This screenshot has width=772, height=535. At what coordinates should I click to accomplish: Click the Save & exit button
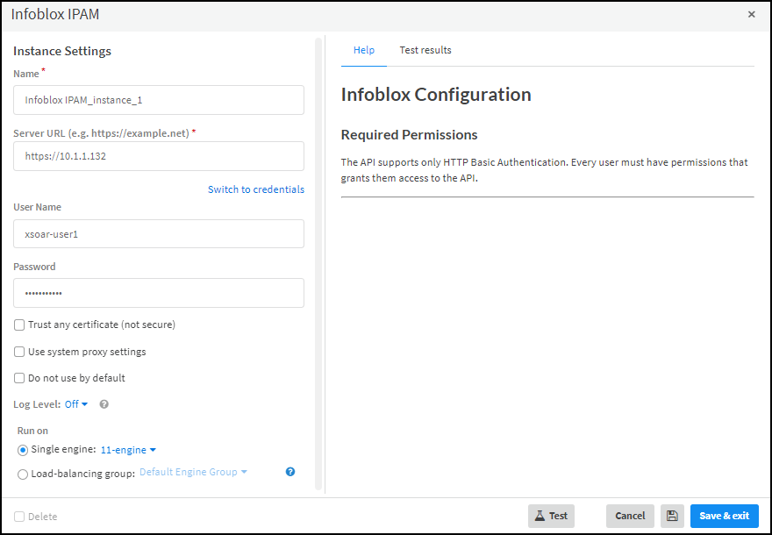tap(724, 516)
